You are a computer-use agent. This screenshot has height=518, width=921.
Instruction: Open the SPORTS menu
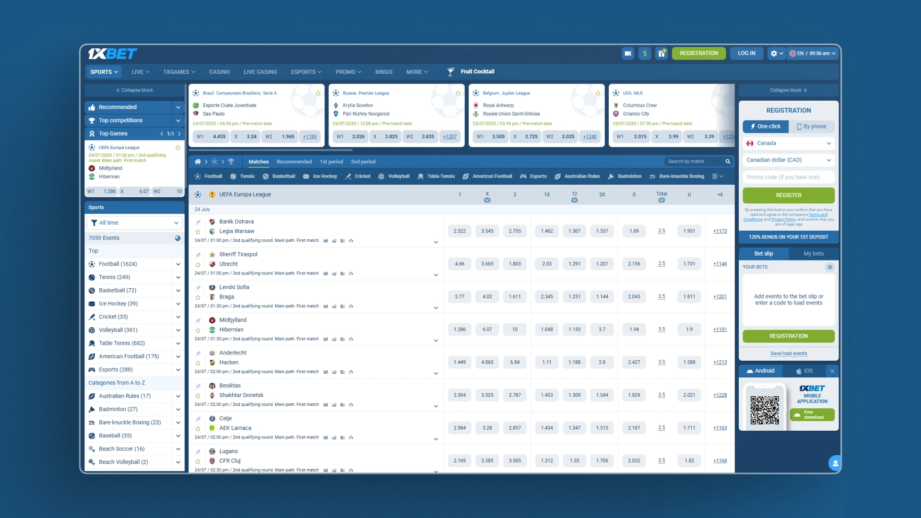tap(104, 72)
